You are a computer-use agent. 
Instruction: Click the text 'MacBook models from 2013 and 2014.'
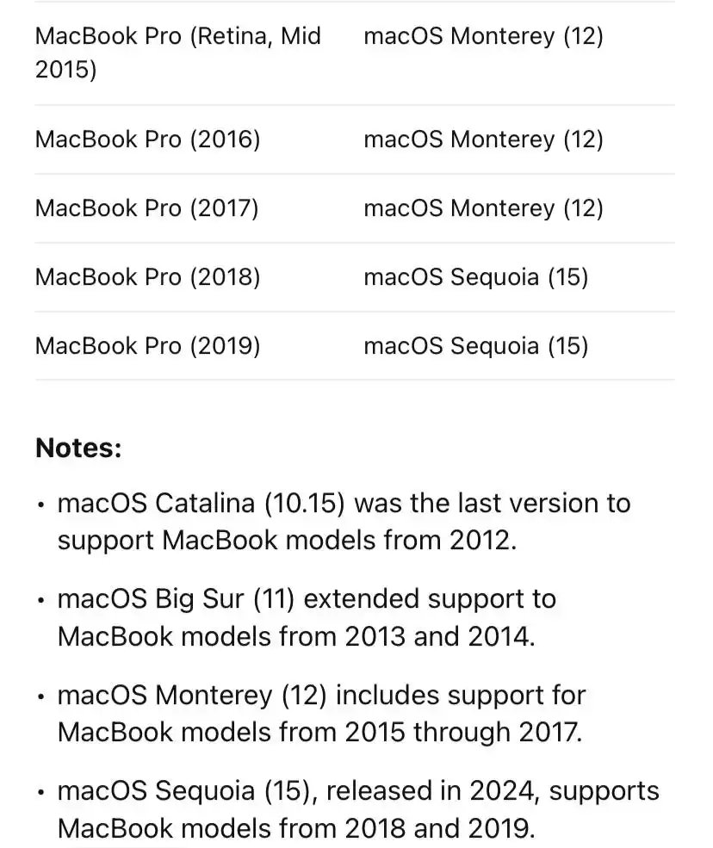pyautogui.click(x=296, y=636)
